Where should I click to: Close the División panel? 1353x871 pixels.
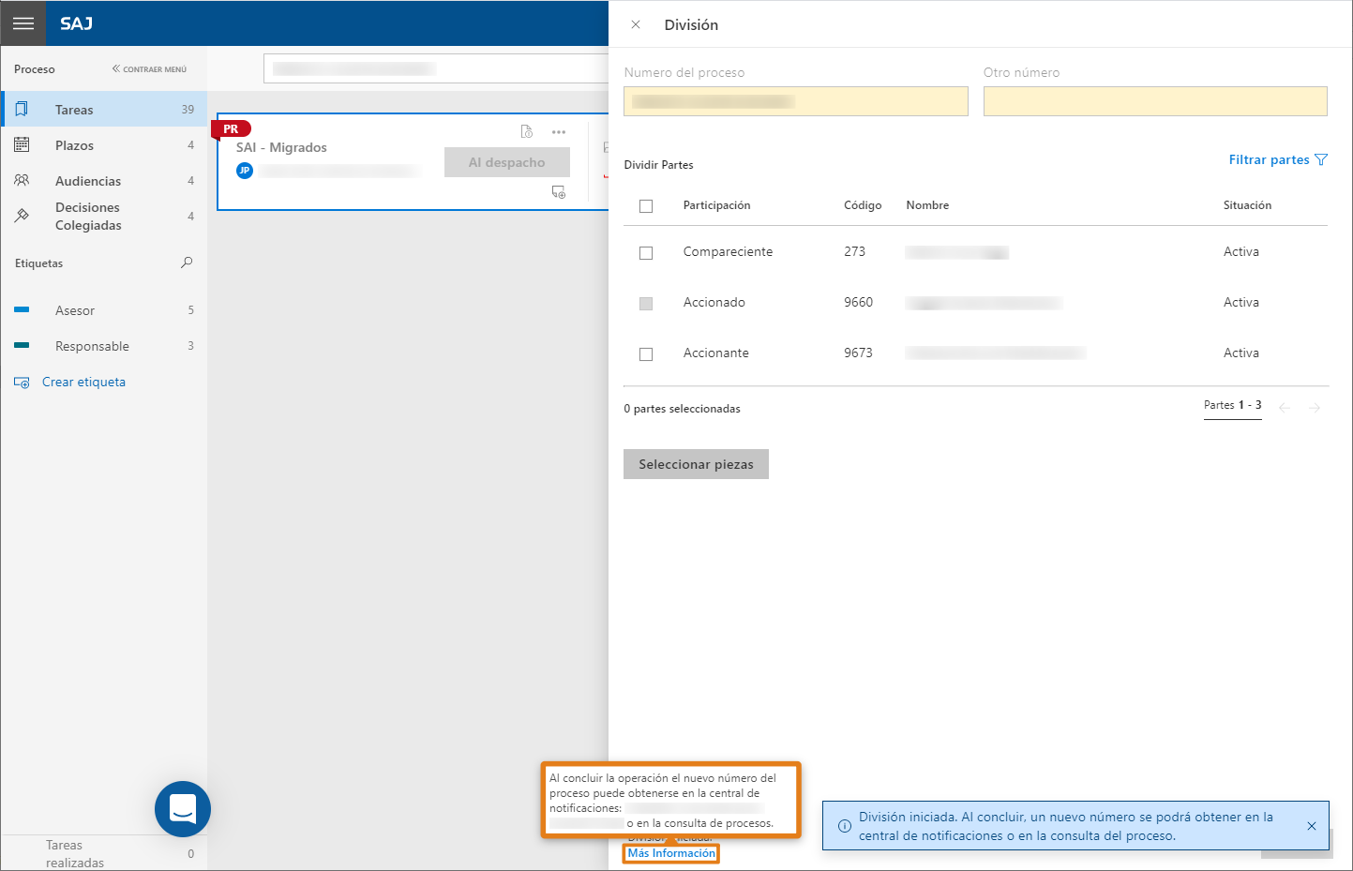[636, 24]
